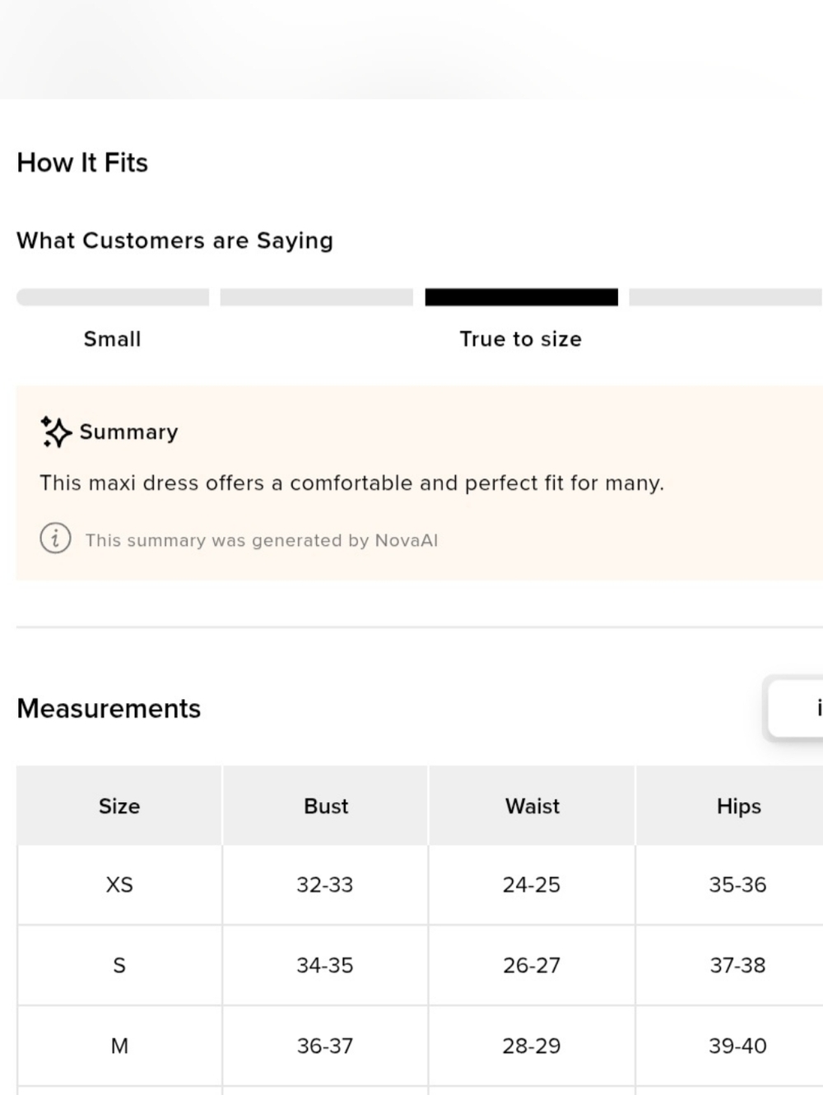The width and height of the screenshot is (823, 1095).
Task: Click the second grey fit bar segment
Action: pos(317,297)
